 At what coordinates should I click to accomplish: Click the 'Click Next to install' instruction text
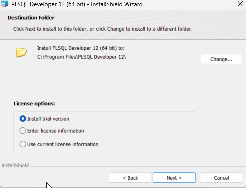[103, 29]
